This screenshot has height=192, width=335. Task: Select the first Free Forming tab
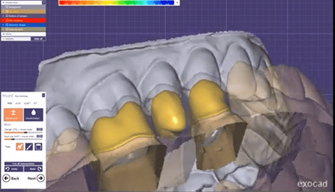(x=10, y=104)
